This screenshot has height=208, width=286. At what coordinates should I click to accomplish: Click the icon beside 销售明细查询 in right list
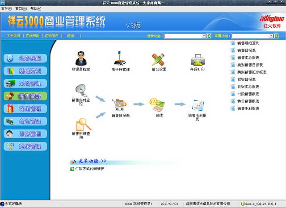(233, 43)
